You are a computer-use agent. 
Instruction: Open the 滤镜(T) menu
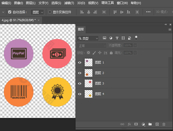pos(69,3)
